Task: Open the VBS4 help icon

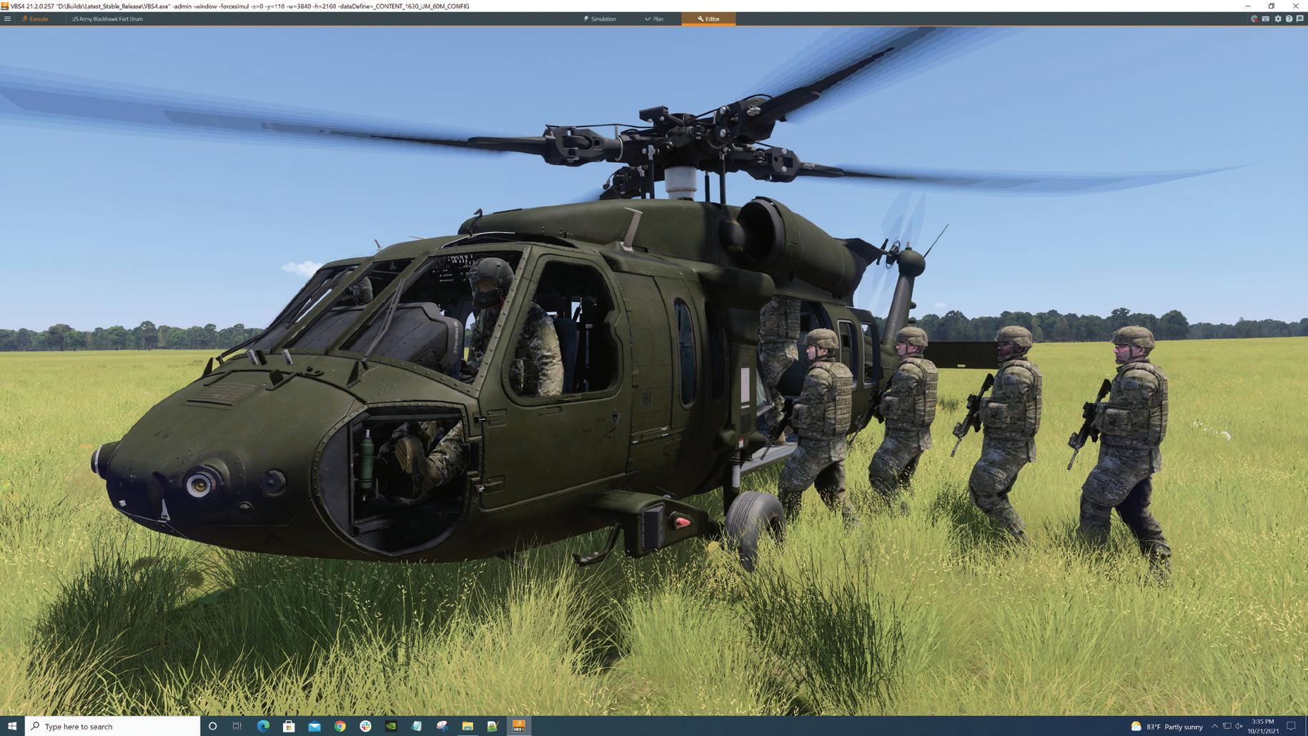Action: point(1289,19)
